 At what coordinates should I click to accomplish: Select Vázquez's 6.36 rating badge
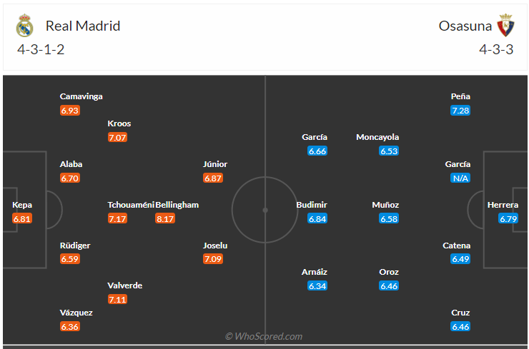tap(70, 326)
